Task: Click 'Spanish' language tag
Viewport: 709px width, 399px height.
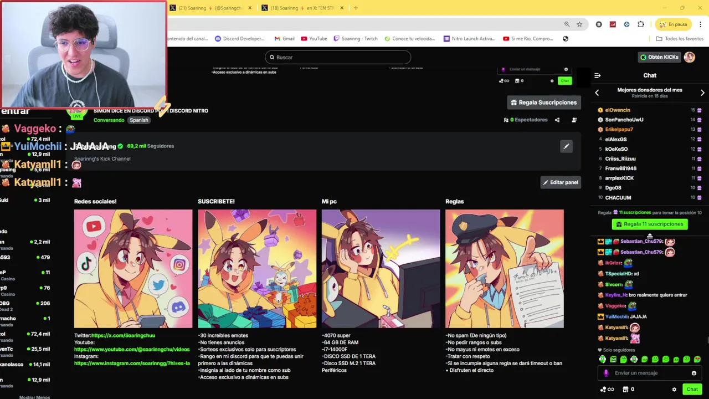Action: click(139, 120)
